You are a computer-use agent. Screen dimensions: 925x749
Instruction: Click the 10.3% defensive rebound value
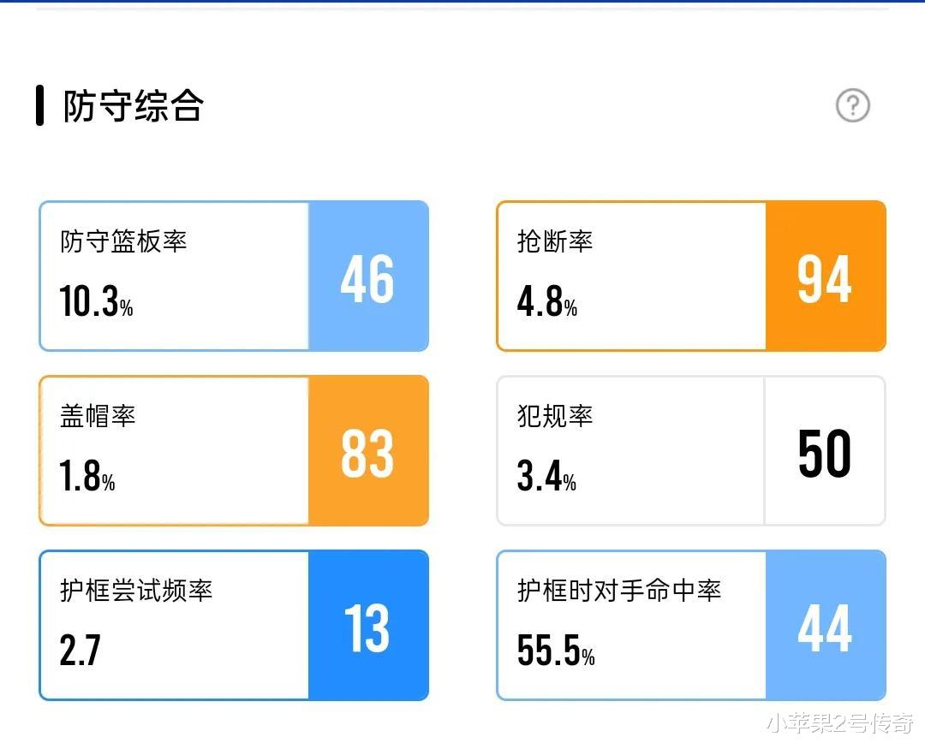click(96, 301)
